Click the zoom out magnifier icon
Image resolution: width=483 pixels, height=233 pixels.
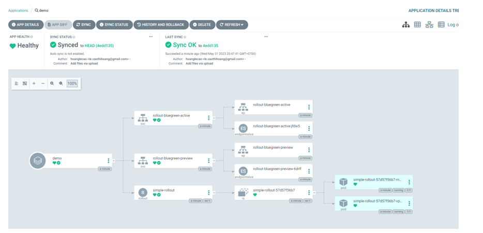point(61,83)
